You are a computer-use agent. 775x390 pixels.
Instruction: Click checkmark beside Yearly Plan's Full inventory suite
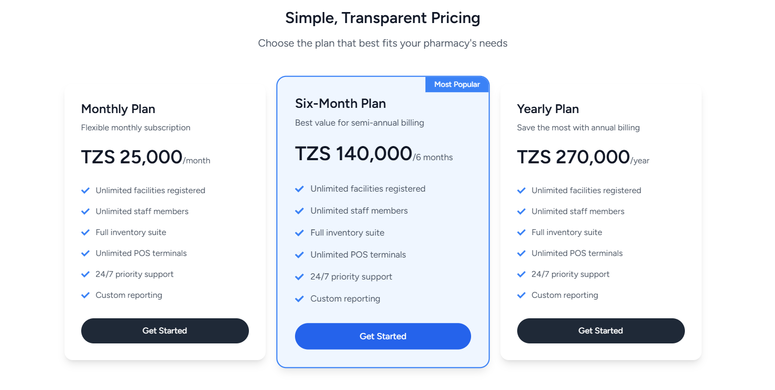(521, 232)
